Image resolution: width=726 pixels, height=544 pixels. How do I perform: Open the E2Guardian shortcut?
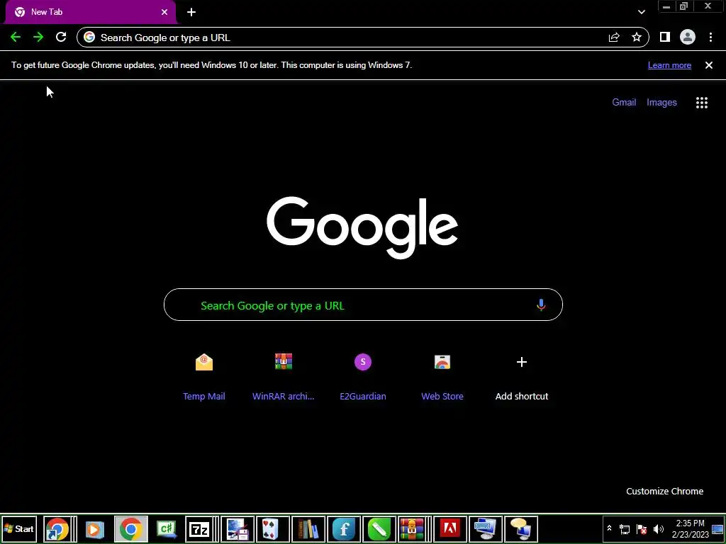tap(363, 377)
